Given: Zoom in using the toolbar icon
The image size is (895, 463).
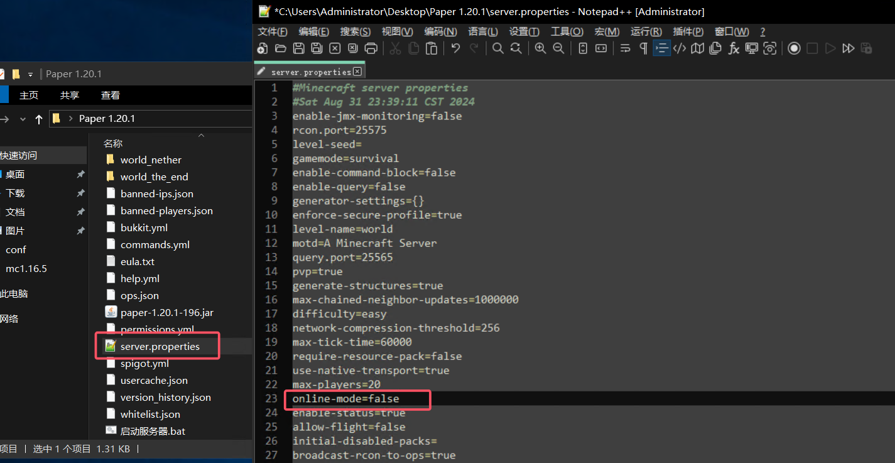Looking at the screenshot, I should click(540, 48).
